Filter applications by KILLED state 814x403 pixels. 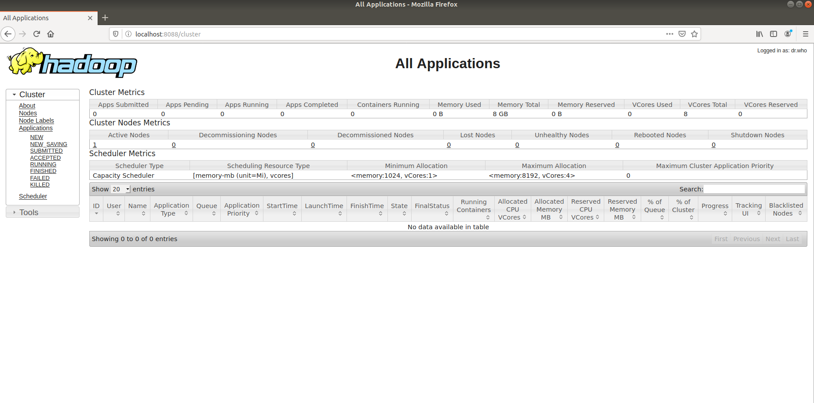point(40,185)
